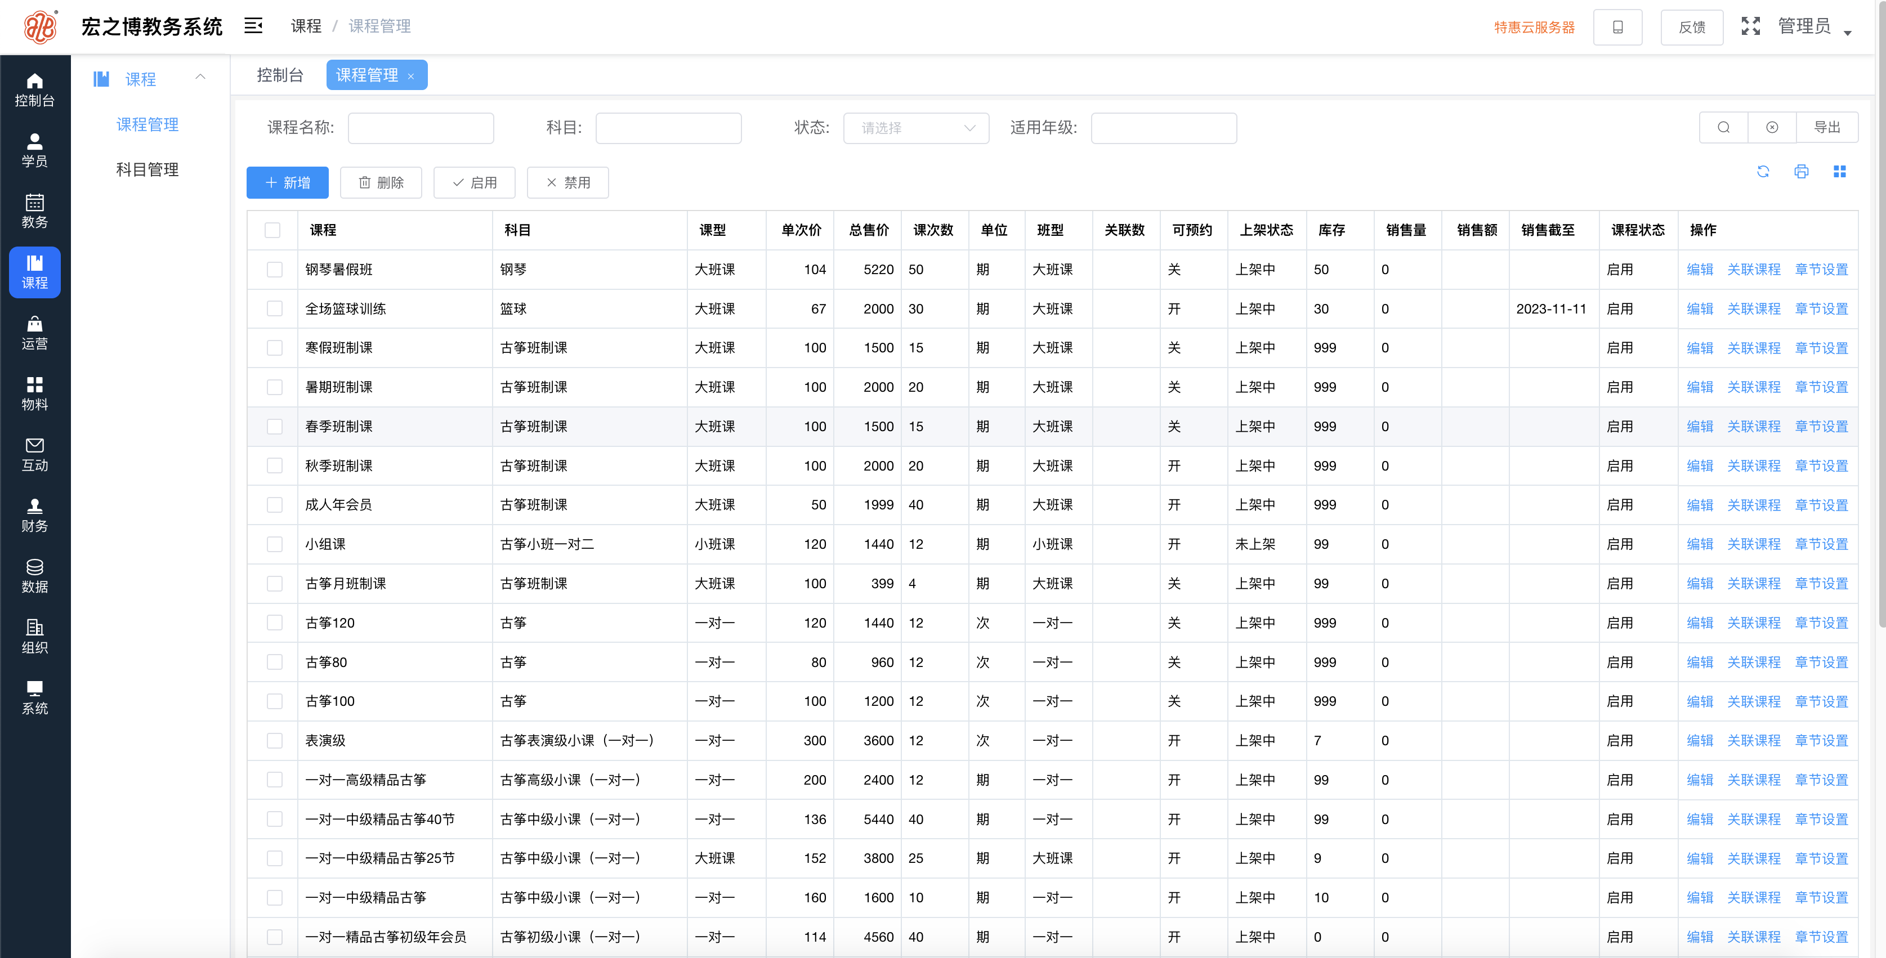The image size is (1886, 958).
Task: Click the 启用 button
Action: click(475, 182)
